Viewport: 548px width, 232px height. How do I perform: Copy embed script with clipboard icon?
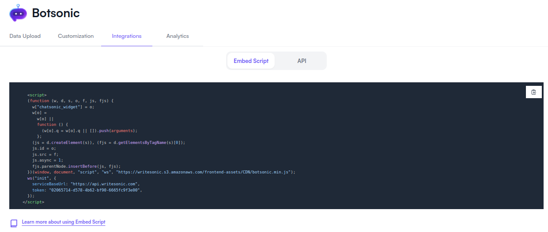click(x=534, y=92)
